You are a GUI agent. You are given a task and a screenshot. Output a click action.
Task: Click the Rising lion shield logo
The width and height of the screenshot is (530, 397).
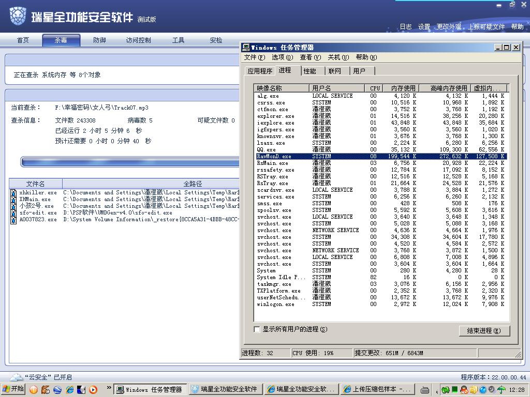[18, 16]
